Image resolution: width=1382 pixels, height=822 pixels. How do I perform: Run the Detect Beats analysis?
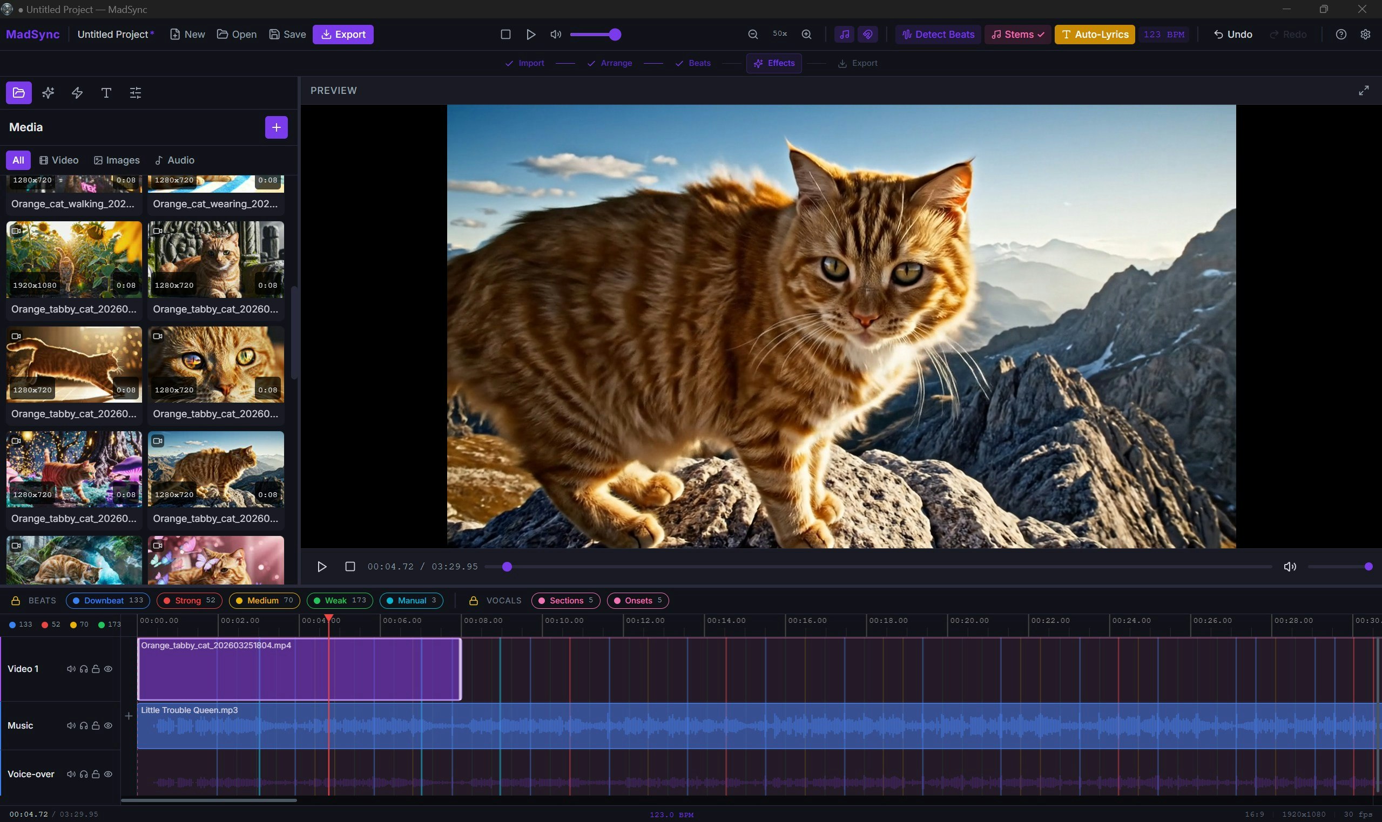pyautogui.click(x=937, y=35)
